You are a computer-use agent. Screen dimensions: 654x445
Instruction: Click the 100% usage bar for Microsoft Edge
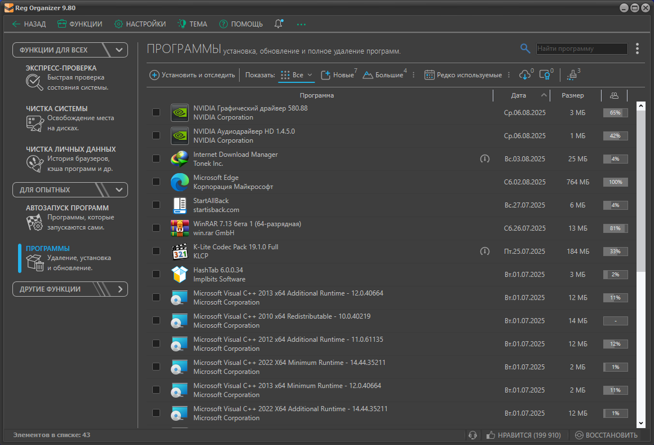point(615,182)
